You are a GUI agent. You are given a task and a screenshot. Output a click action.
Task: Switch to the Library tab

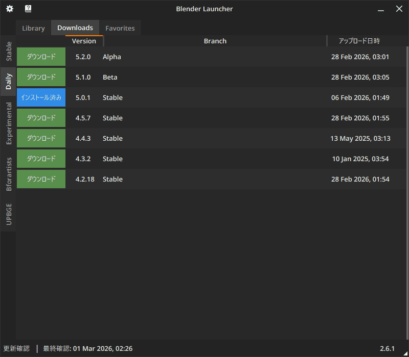coord(33,28)
